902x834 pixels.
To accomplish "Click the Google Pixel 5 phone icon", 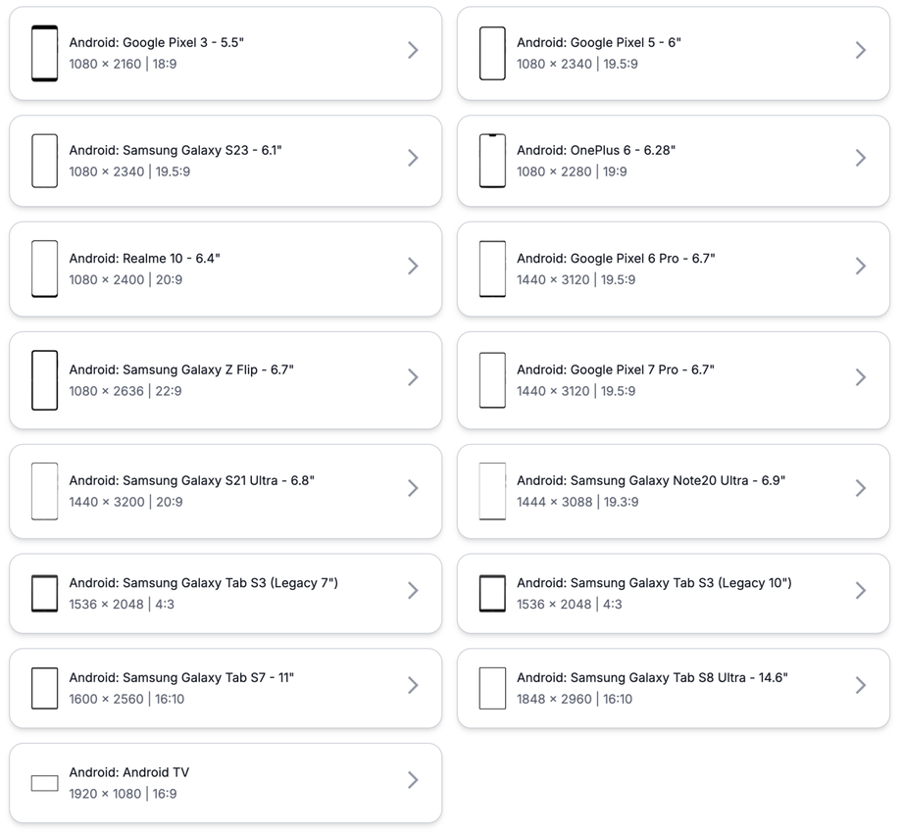I will tap(492, 53).
